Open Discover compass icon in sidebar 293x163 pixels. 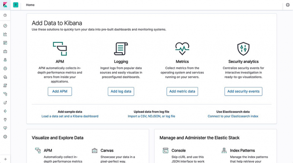click(x=5, y=26)
